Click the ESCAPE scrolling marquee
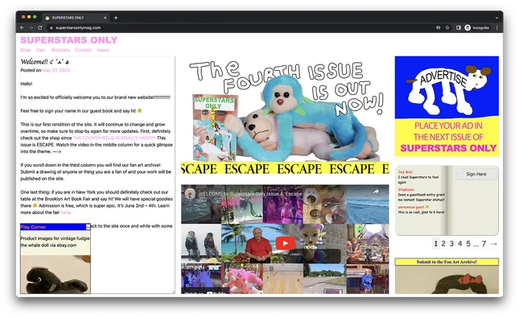The image size is (519, 318). click(x=285, y=168)
